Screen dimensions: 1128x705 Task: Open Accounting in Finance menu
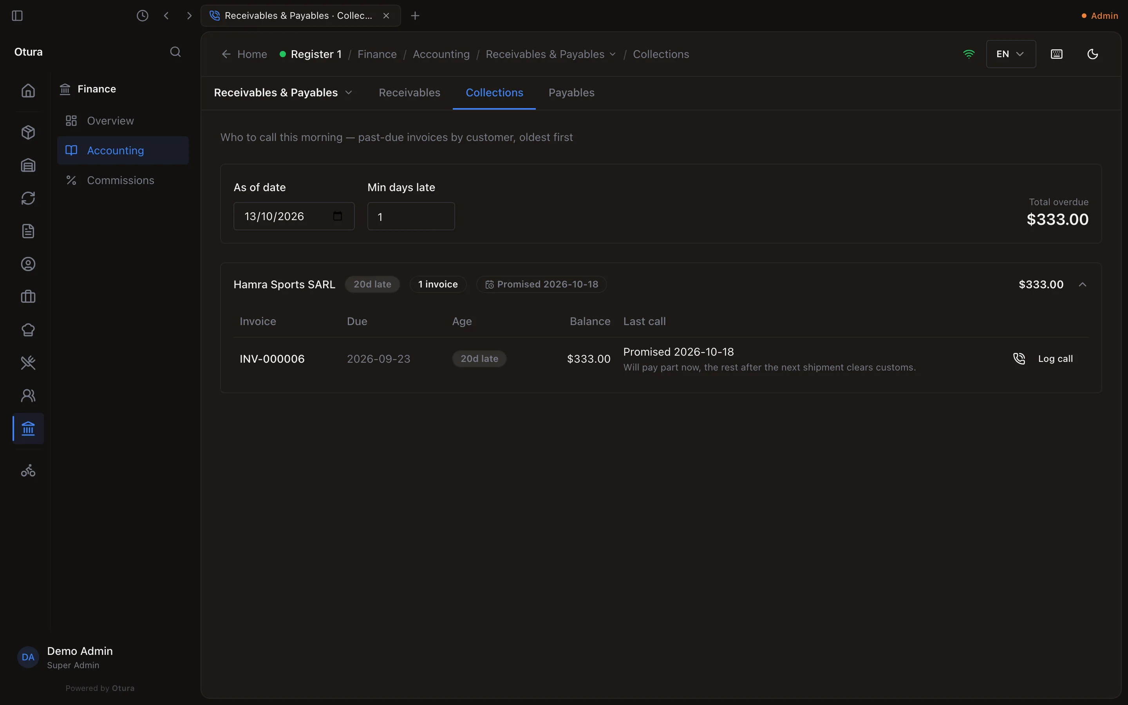pyautogui.click(x=123, y=151)
